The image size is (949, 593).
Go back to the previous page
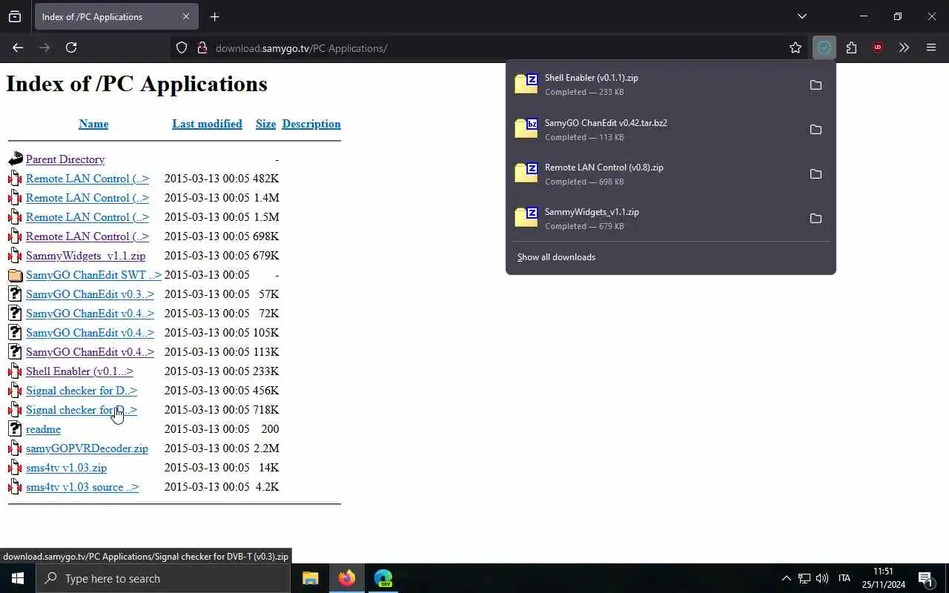(18, 47)
